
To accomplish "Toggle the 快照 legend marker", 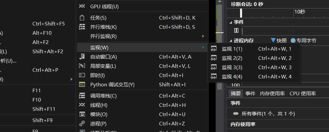I will coord(273,40).
